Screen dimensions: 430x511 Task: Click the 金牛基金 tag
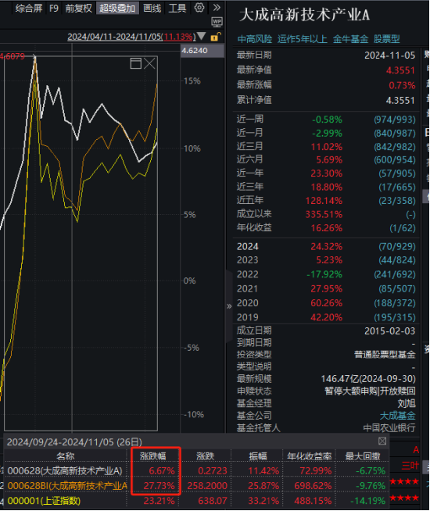tap(350, 39)
